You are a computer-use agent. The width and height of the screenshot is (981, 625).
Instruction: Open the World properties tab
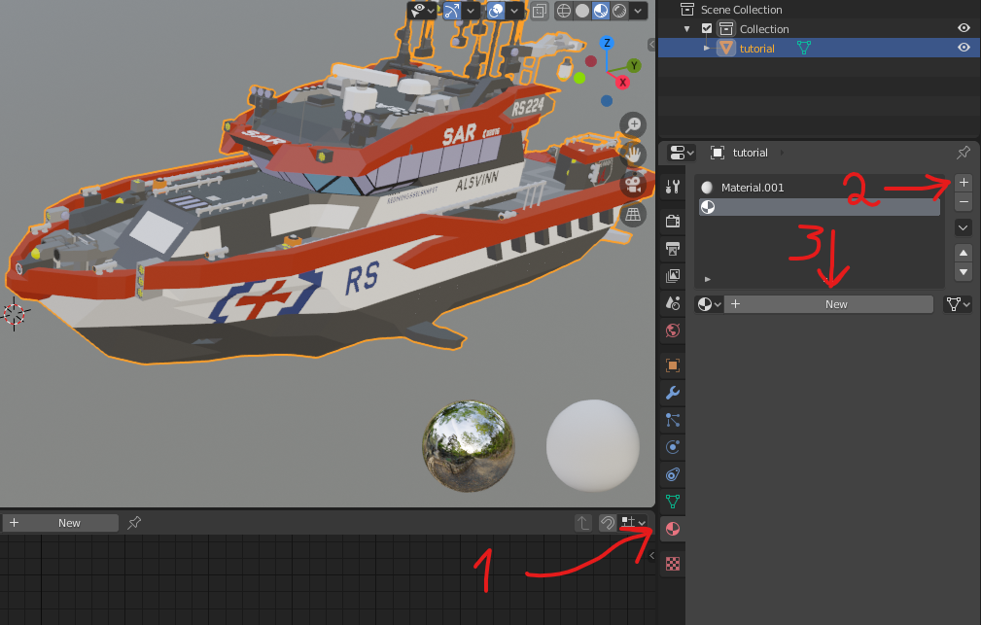pos(673,330)
